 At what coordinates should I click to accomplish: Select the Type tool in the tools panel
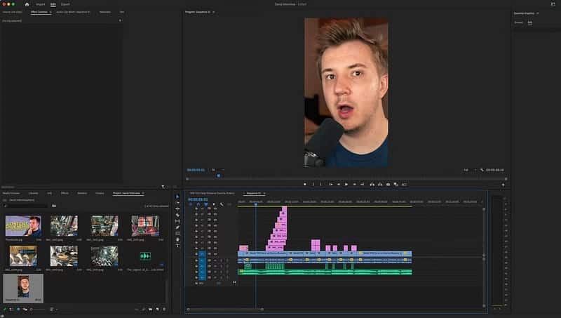tap(177, 246)
